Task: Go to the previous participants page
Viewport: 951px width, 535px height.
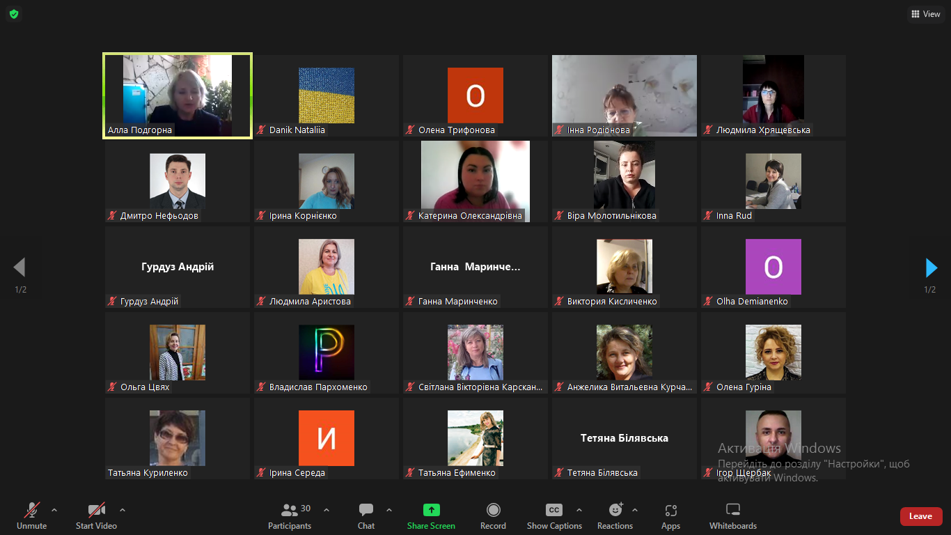Action: click(19, 267)
